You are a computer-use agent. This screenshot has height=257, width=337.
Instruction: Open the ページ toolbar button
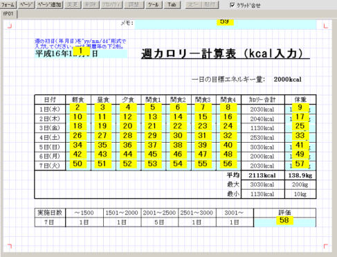click(x=26, y=5)
